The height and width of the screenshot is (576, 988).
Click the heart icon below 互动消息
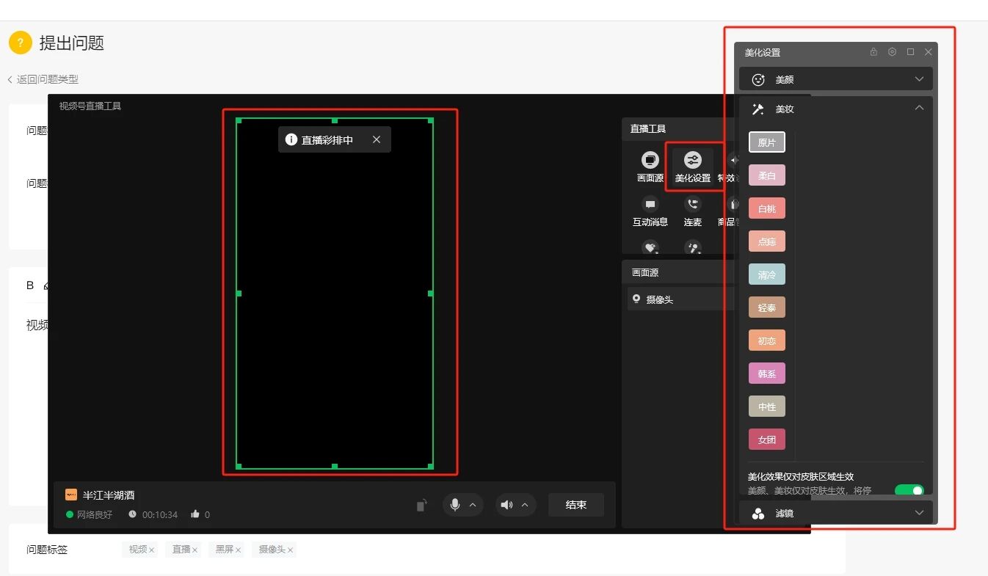coord(650,248)
